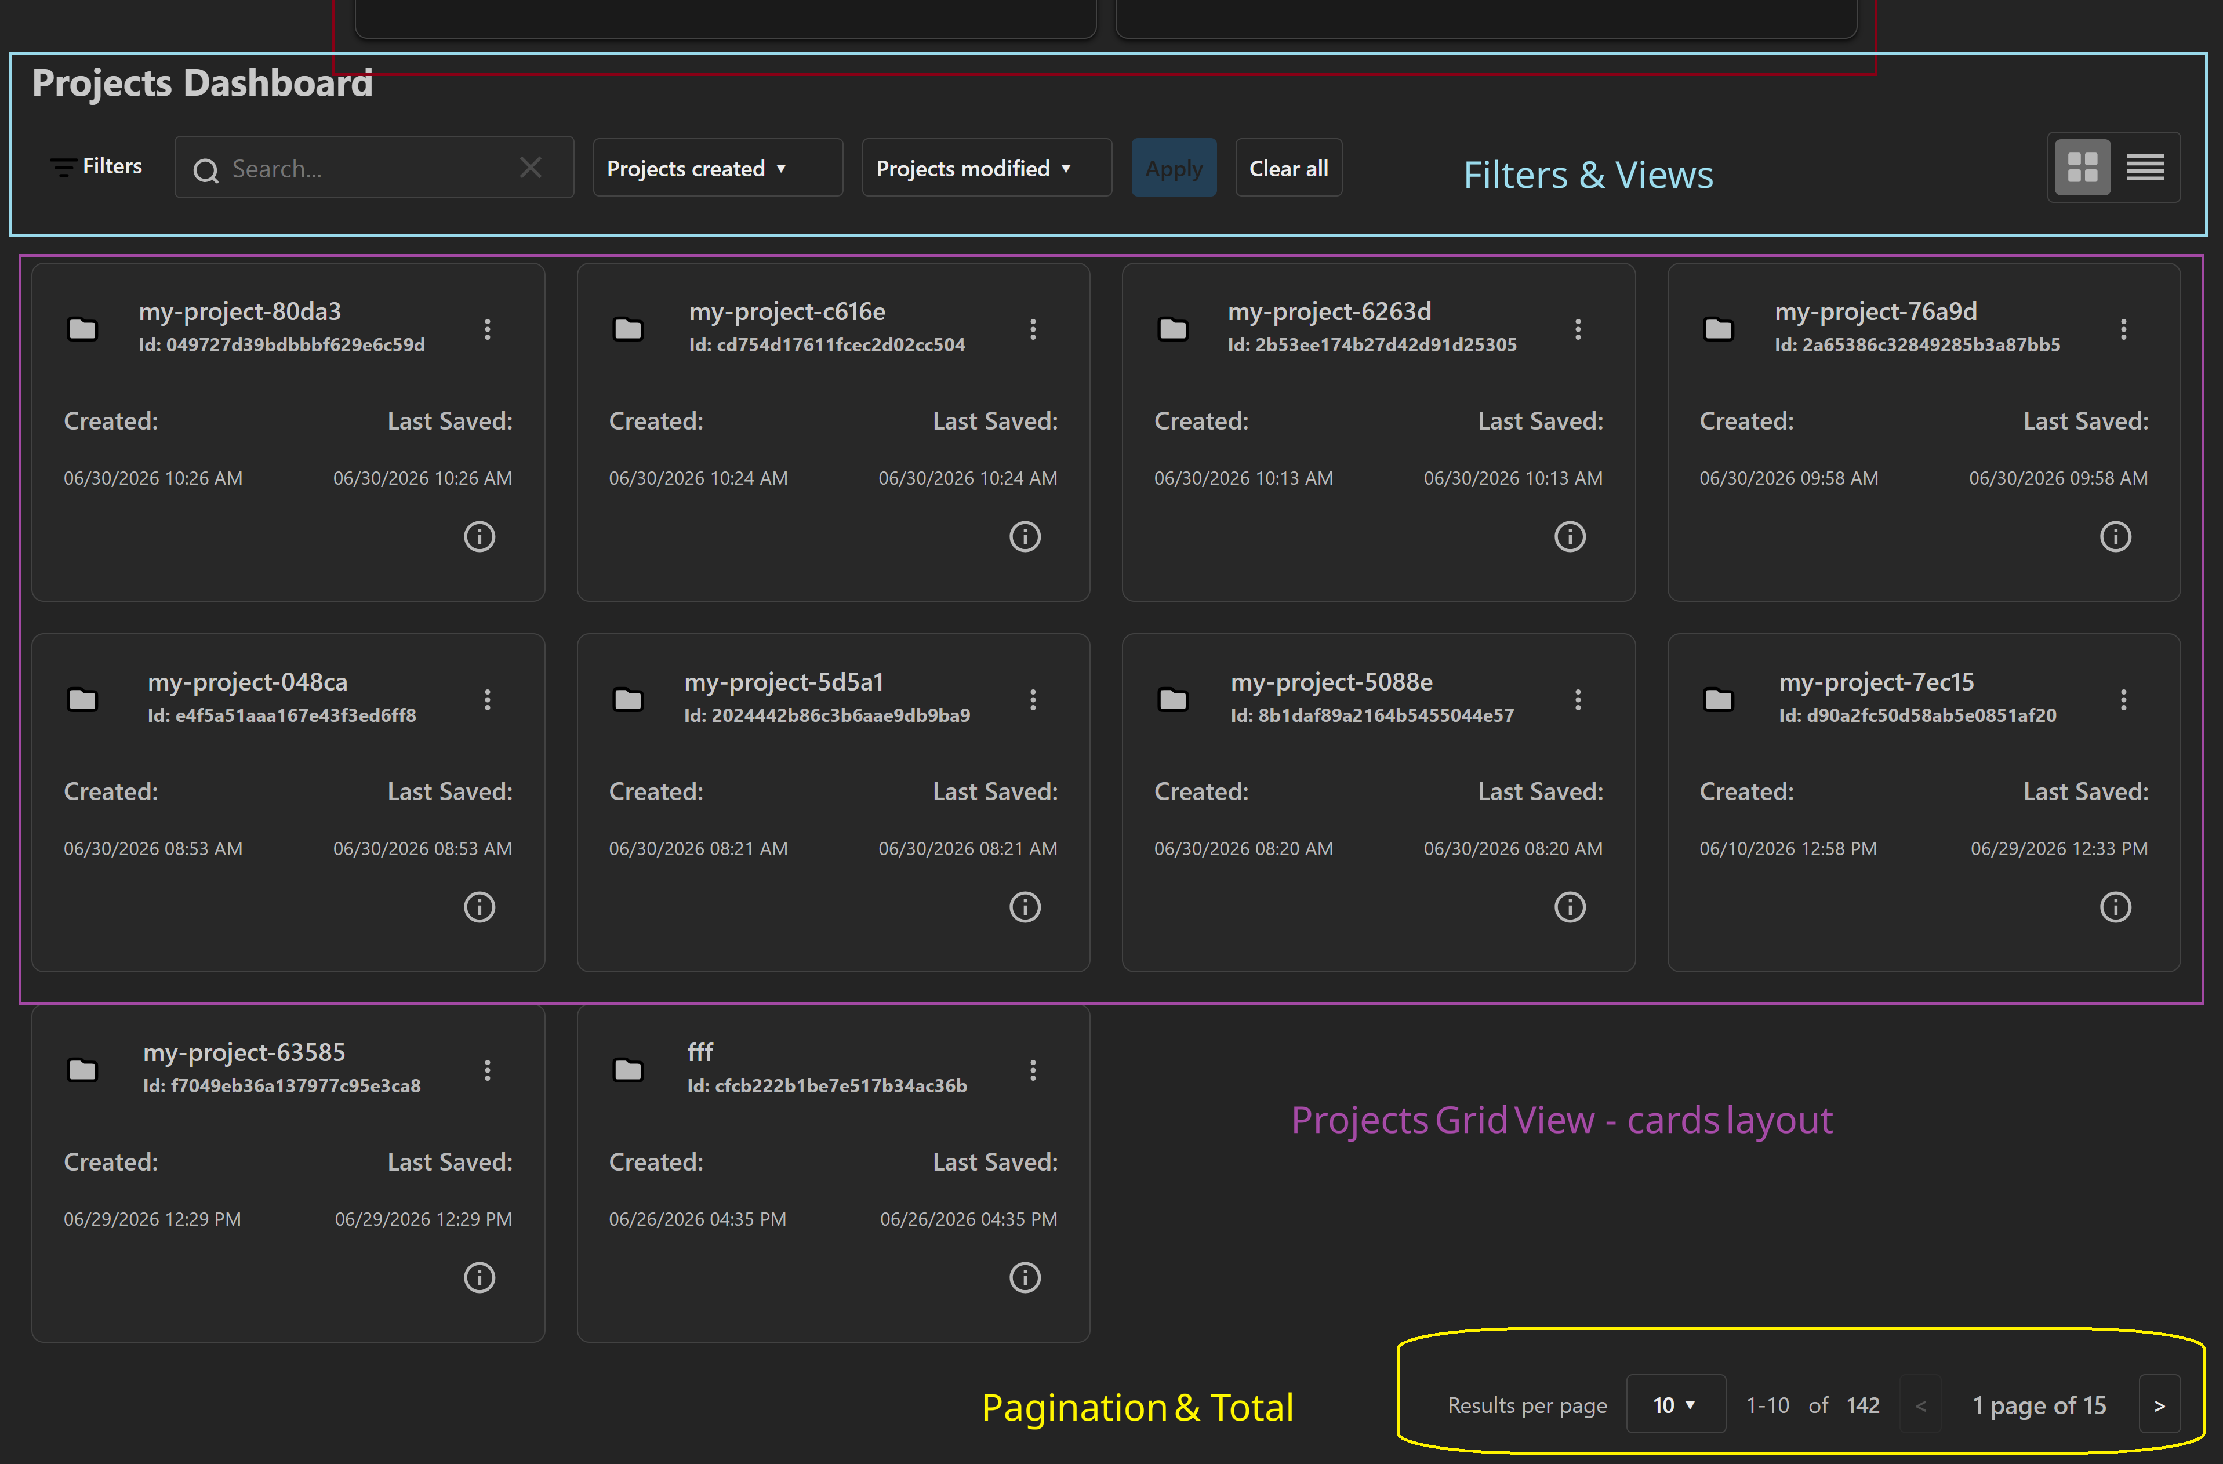Open project my-project-76a9d title

[x=1876, y=311]
